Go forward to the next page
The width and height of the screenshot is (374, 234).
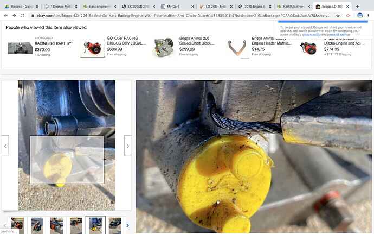14,16
